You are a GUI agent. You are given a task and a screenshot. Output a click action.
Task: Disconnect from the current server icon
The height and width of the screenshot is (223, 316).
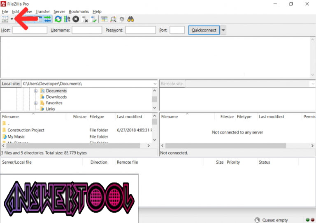point(85,19)
